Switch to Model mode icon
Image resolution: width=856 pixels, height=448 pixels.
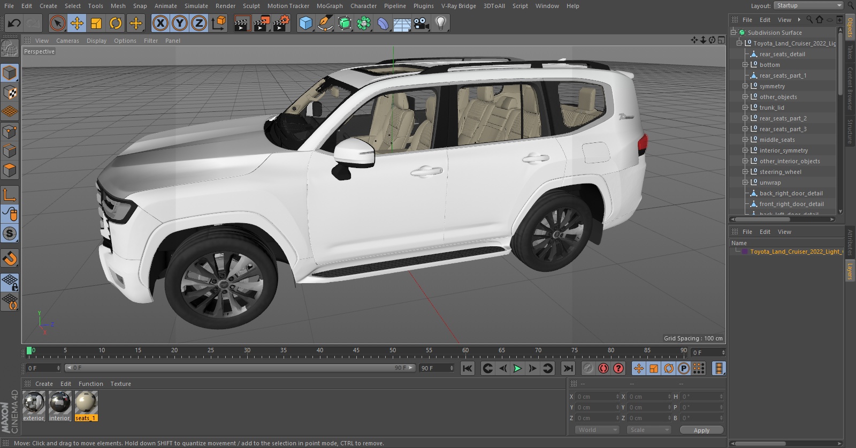[x=10, y=73]
